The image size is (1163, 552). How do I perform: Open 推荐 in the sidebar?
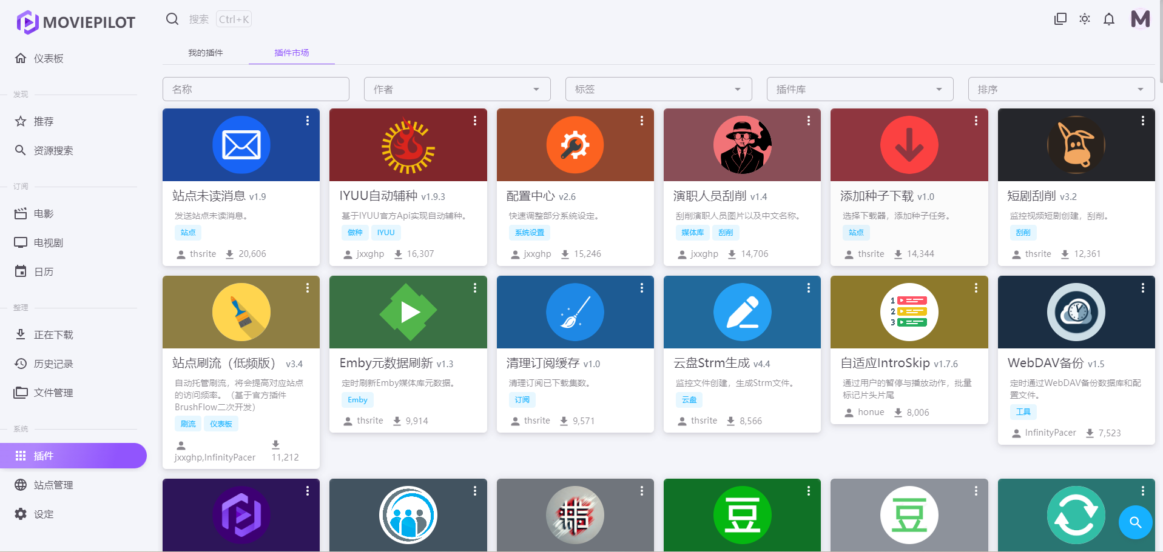pos(73,121)
